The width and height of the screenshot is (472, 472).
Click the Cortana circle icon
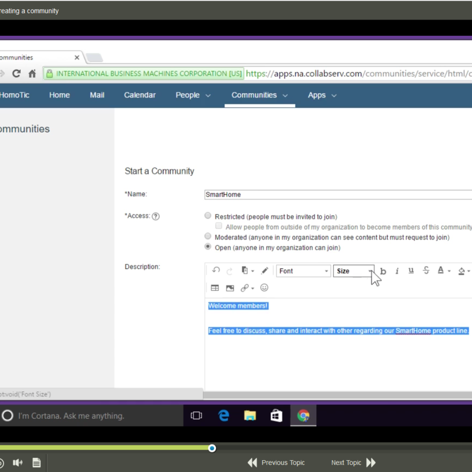click(8, 416)
